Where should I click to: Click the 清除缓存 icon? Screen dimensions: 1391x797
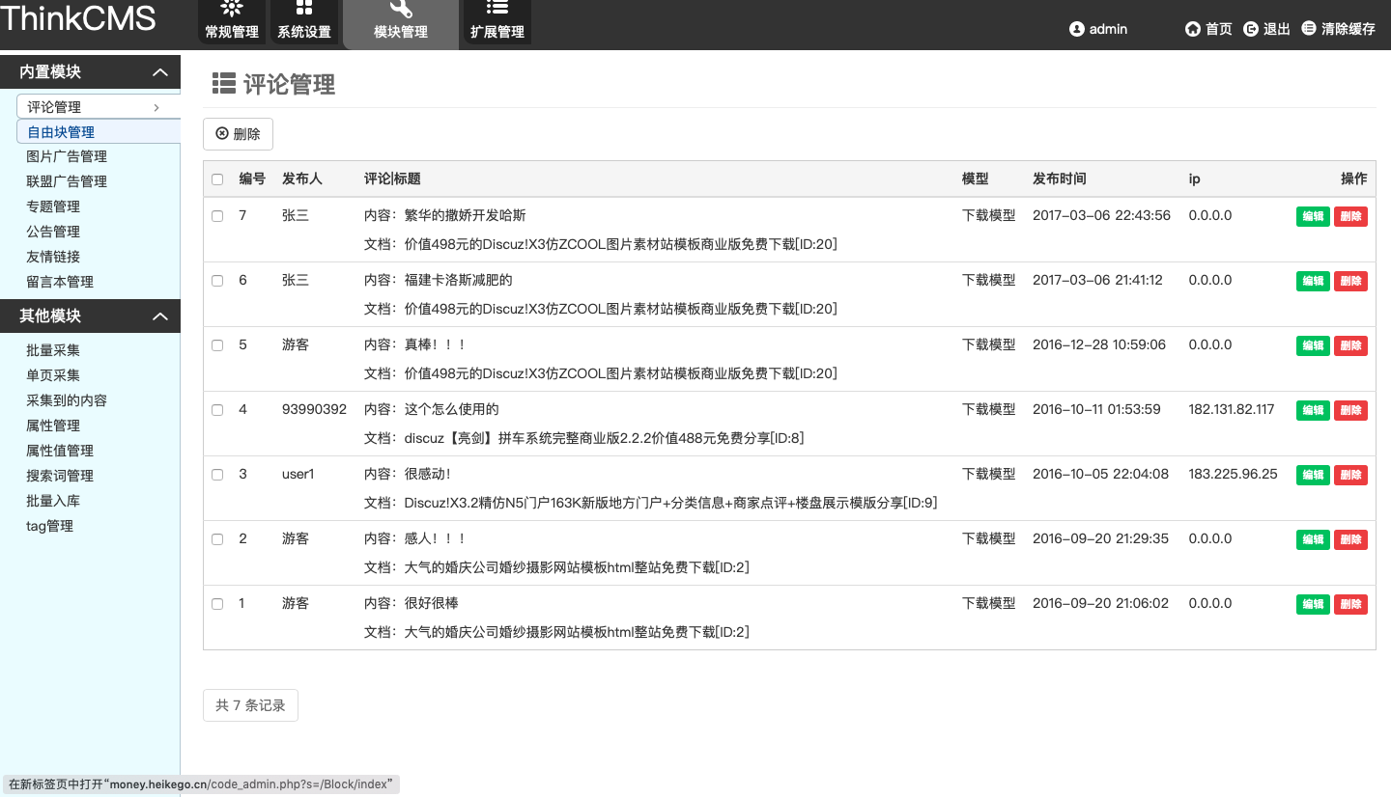click(1309, 29)
